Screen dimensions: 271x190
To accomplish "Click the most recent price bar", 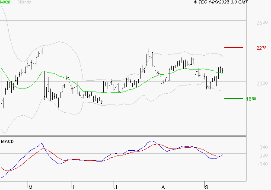I will pyautogui.click(x=222, y=70).
